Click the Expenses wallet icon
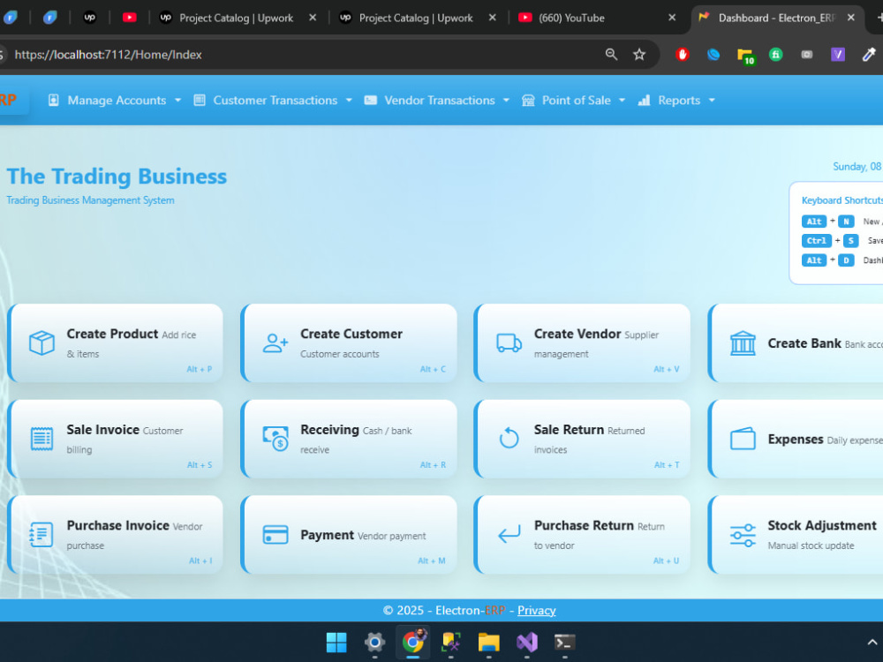 click(x=743, y=439)
